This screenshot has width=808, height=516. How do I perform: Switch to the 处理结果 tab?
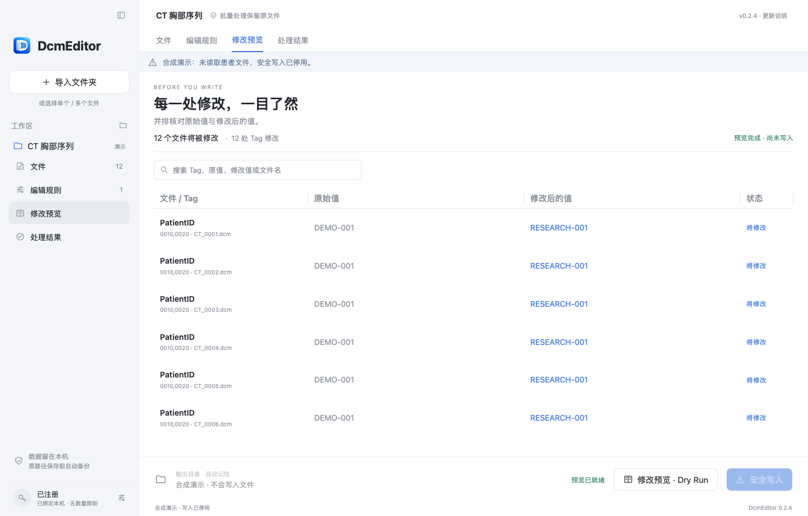(x=293, y=40)
